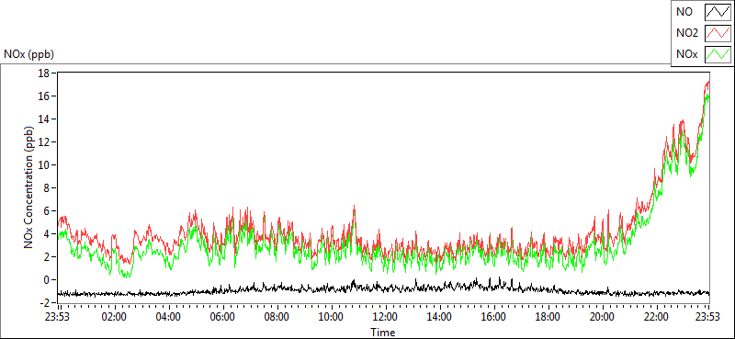
Task: Select the NOx legend label
Action: 686,54
